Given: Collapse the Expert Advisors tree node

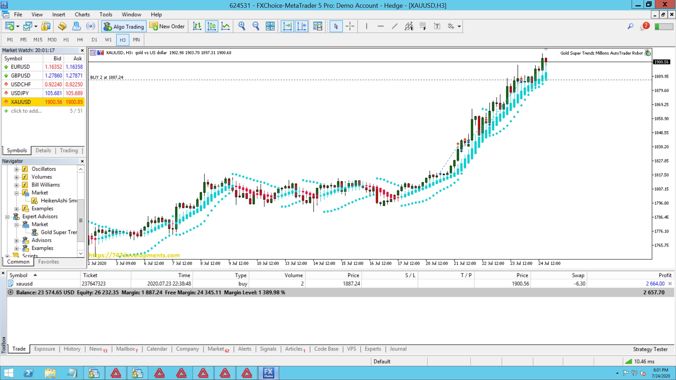Looking at the screenshot, I should point(7,217).
